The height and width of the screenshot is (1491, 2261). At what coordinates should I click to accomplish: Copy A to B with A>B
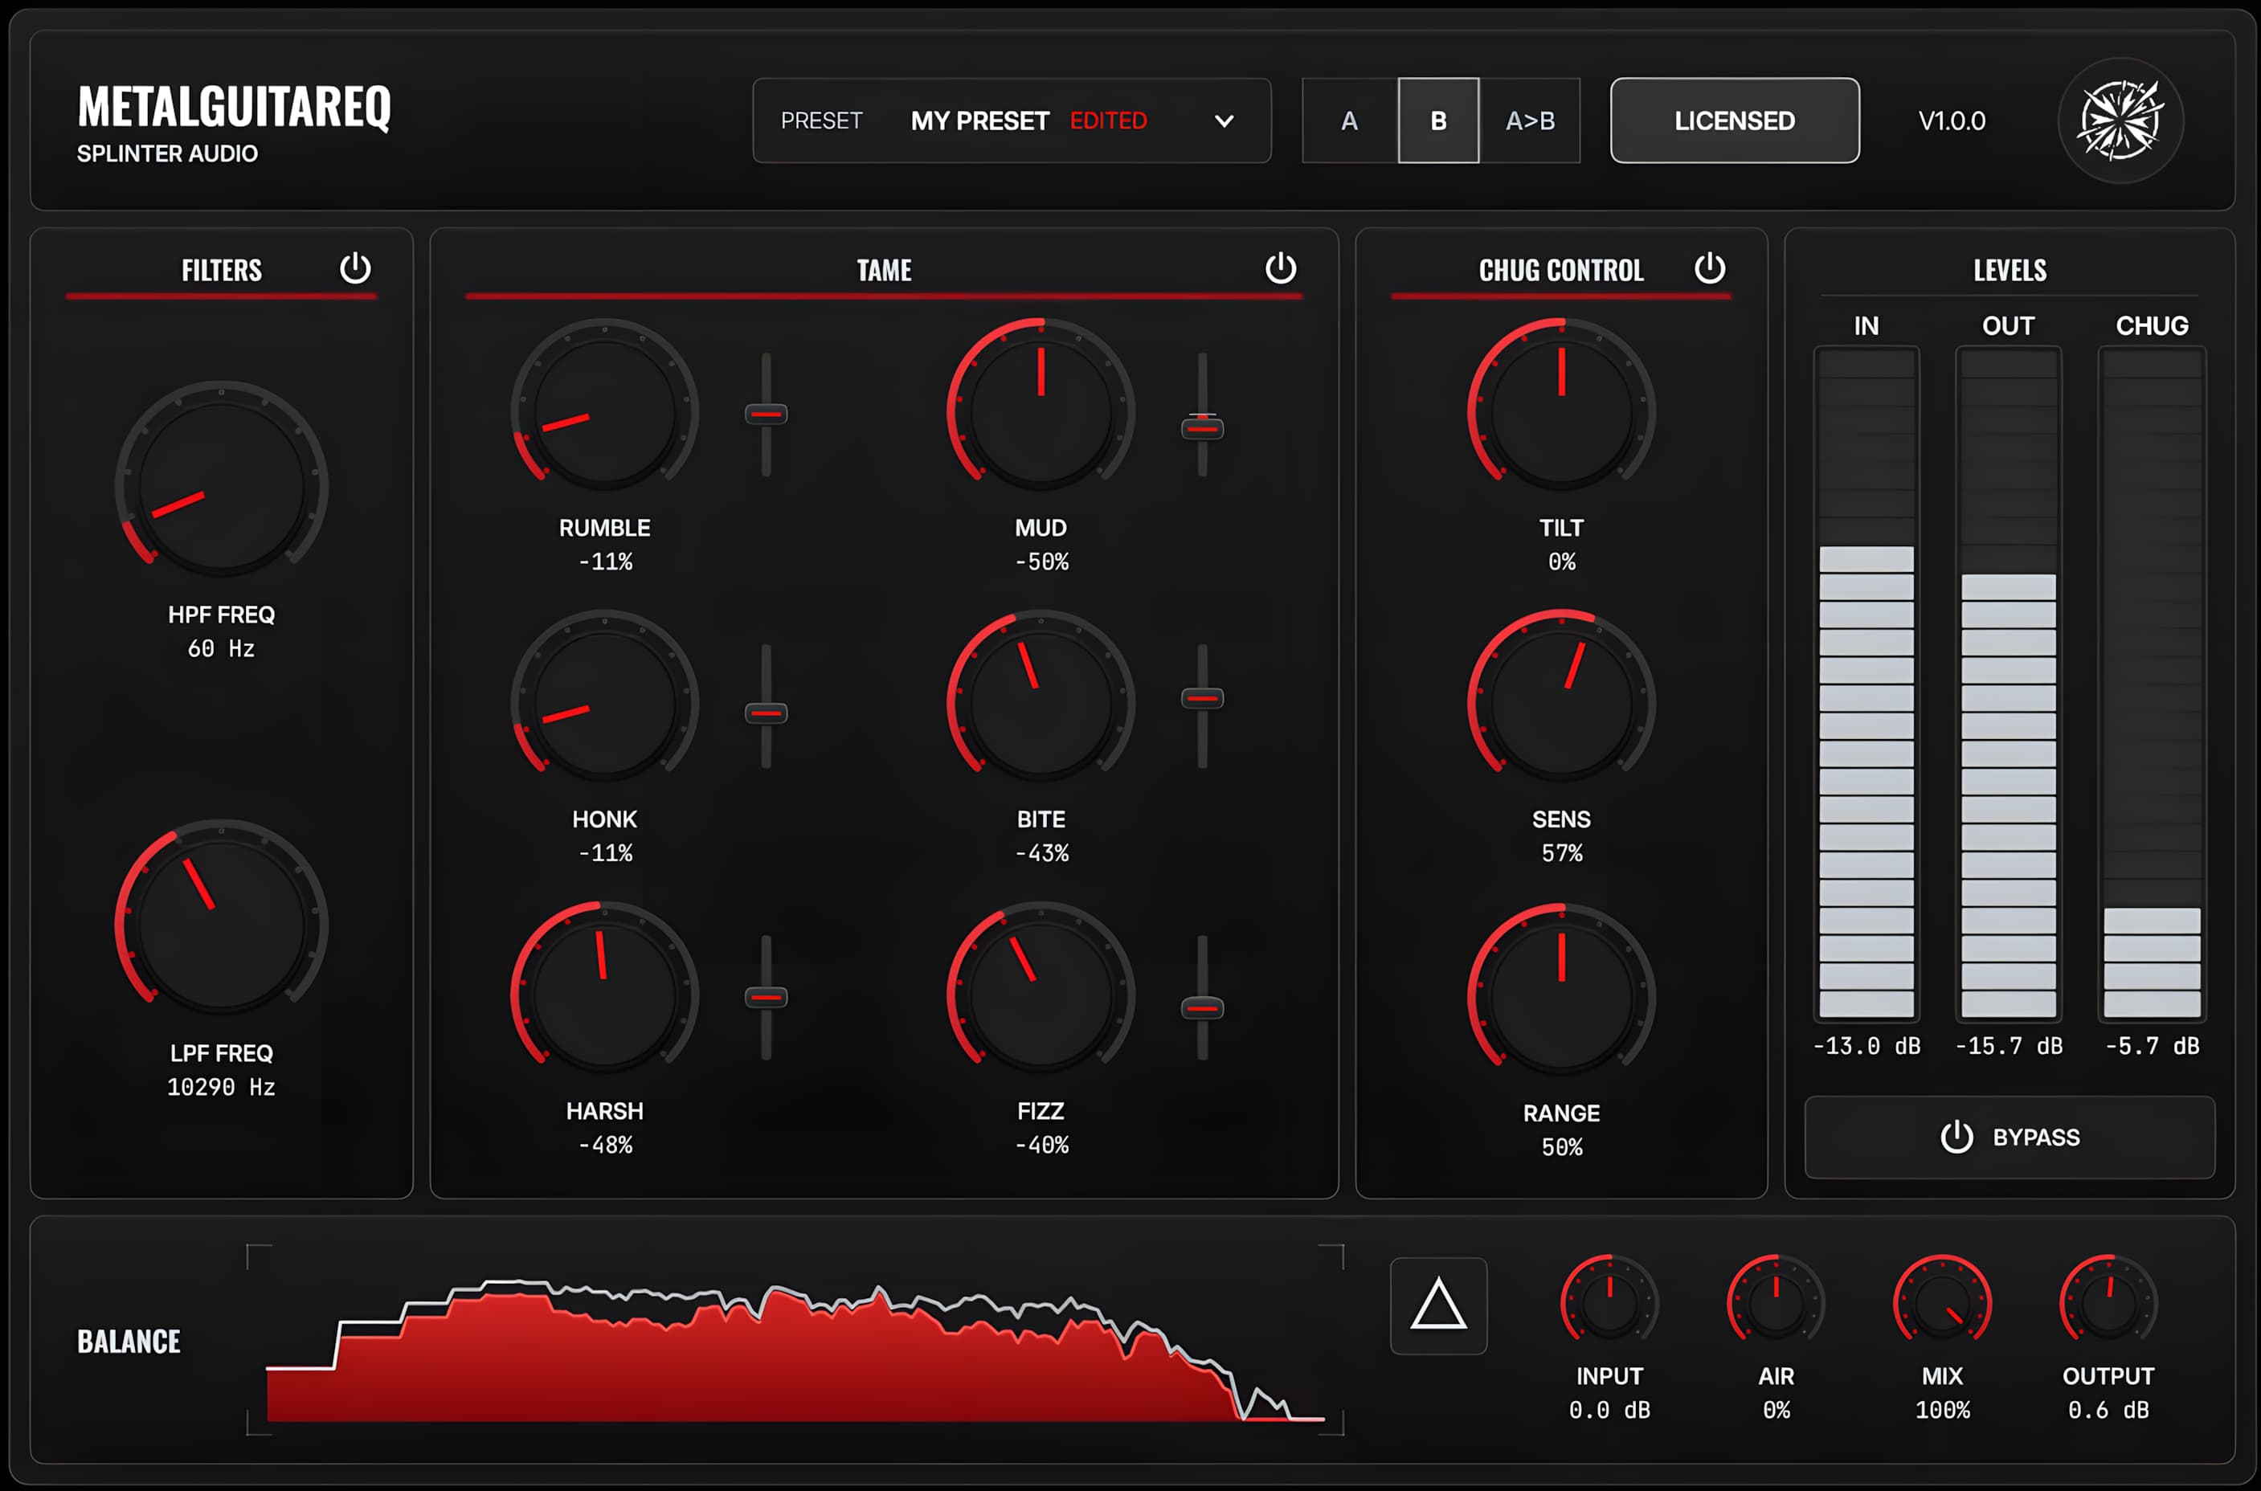point(1530,121)
